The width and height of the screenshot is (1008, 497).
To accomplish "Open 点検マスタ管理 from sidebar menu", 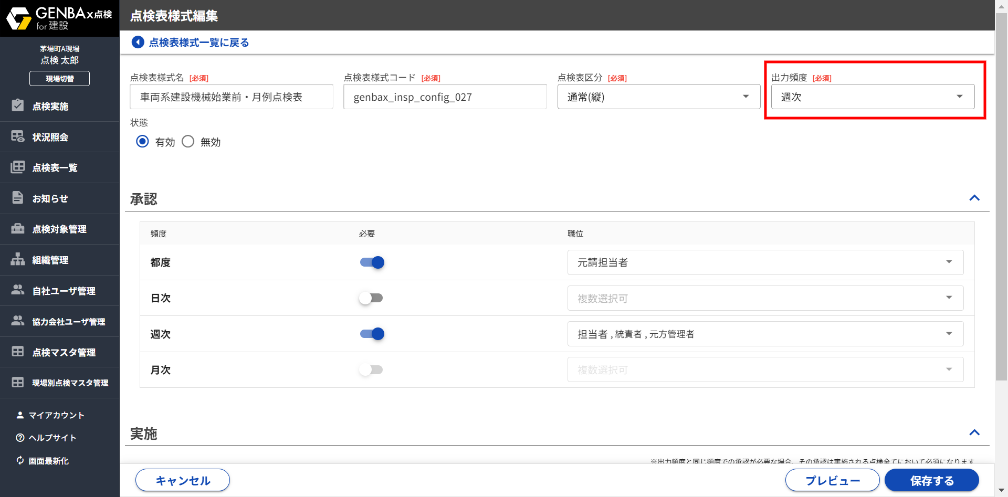I will [64, 352].
